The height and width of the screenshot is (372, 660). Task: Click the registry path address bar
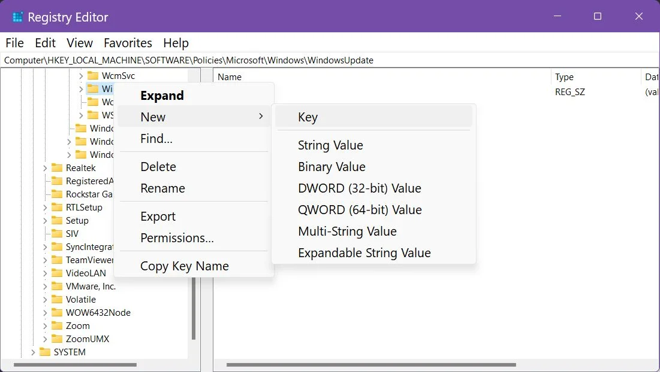[x=330, y=60]
